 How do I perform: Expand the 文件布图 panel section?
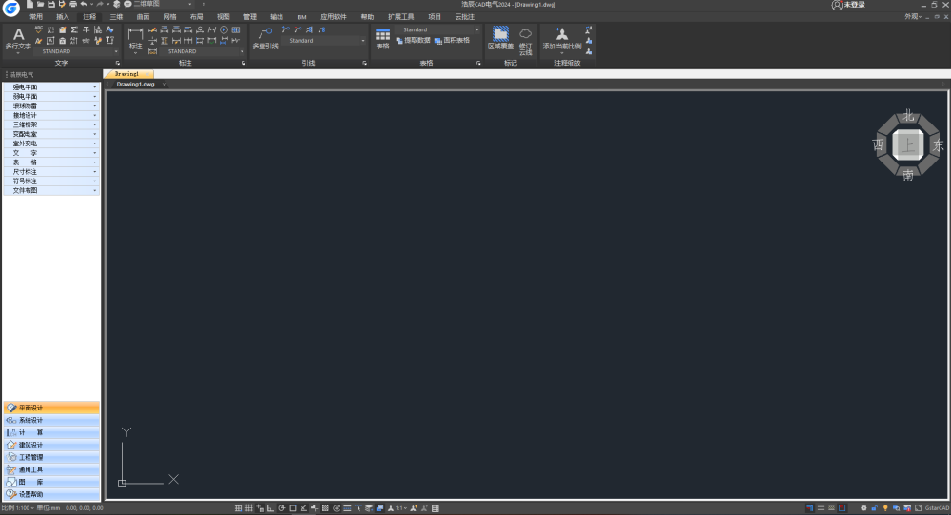click(x=51, y=190)
